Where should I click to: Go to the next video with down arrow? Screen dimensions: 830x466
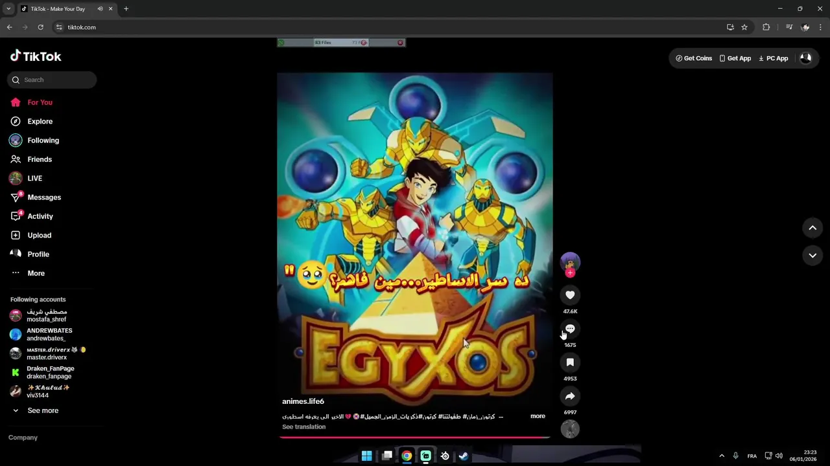point(812,256)
